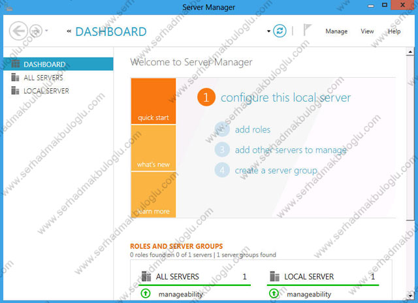Click the vertical scrollbar thumb
Screen dimensions: 418x303
410,138
